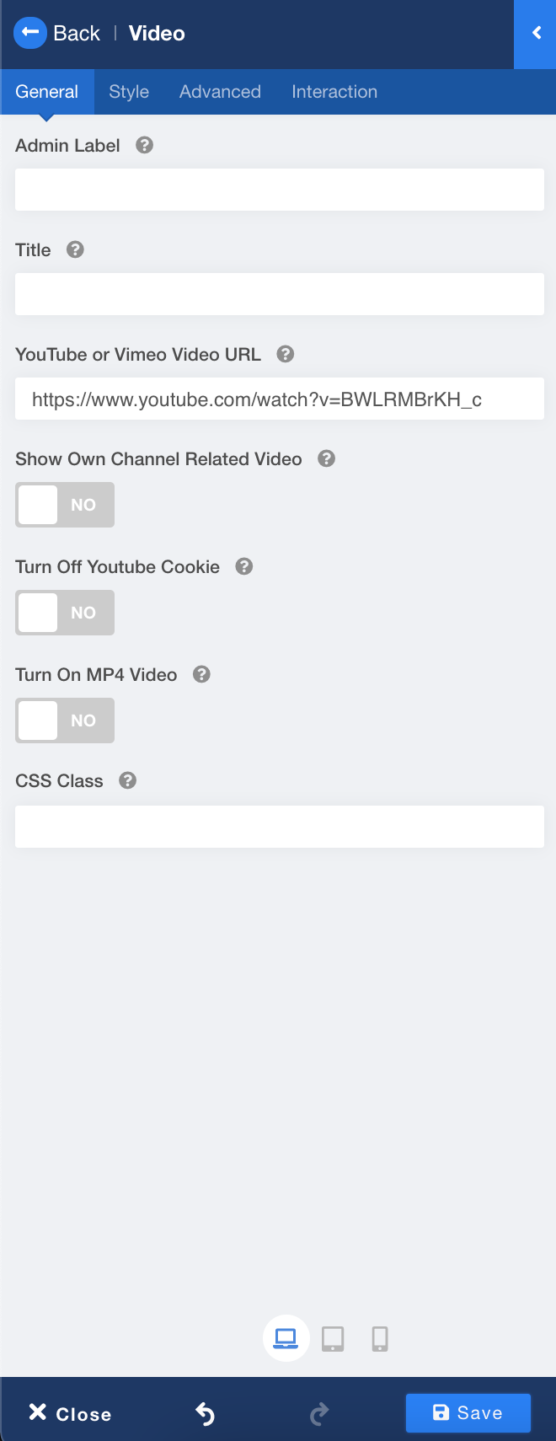Click help icon beside Video URL label
556x1441 pixels.
286,354
